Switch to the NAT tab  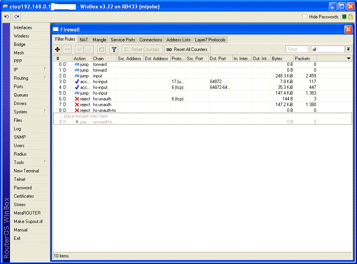pos(84,39)
